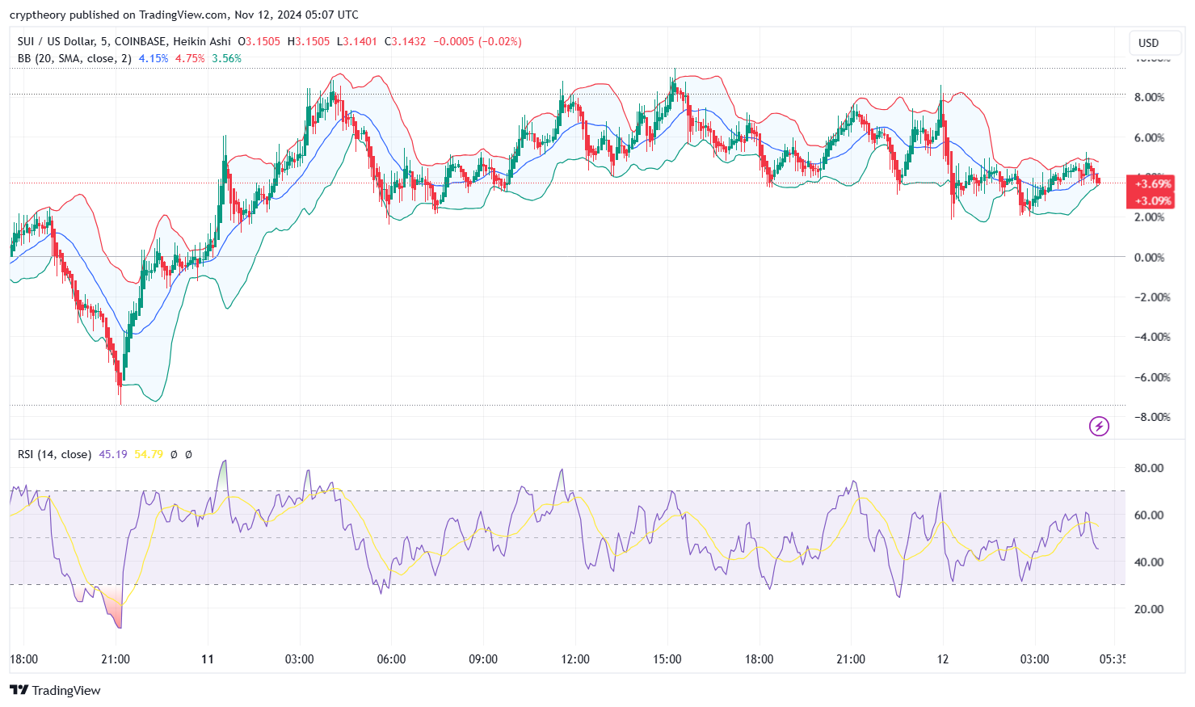Click the open price O3.1505
This screenshot has height=707, width=1195.
click(259, 41)
